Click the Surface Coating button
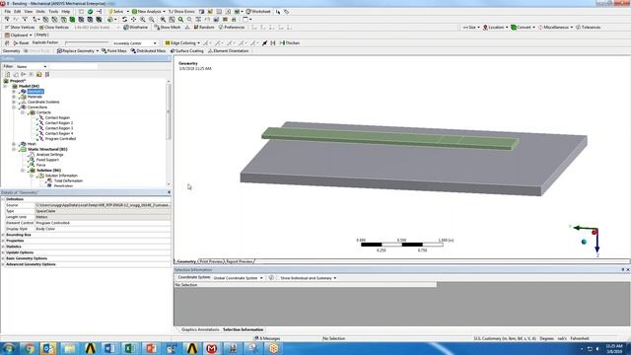The width and height of the screenshot is (631, 355). tap(186, 51)
